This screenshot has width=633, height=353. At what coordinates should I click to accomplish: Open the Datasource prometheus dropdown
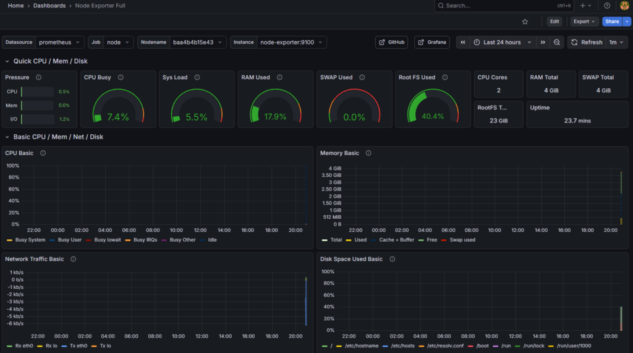point(59,43)
